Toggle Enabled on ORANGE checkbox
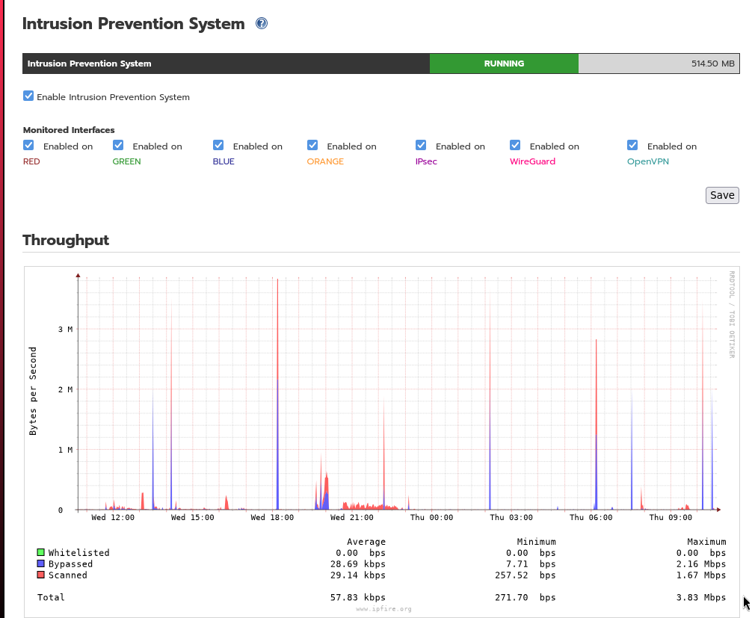This screenshot has width=752, height=618. pyautogui.click(x=312, y=145)
